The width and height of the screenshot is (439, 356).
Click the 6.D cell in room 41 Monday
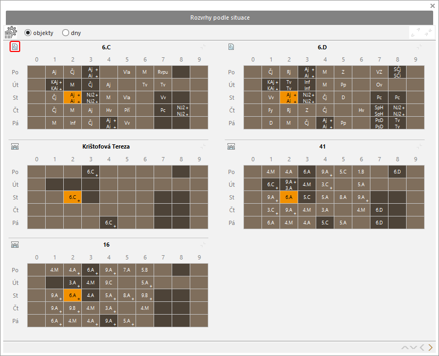[x=398, y=172]
